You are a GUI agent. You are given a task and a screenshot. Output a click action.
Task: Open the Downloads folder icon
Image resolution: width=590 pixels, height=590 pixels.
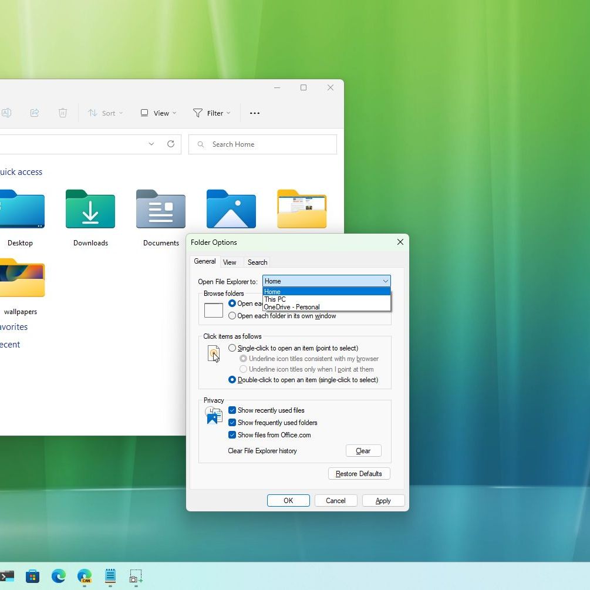click(x=90, y=210)
